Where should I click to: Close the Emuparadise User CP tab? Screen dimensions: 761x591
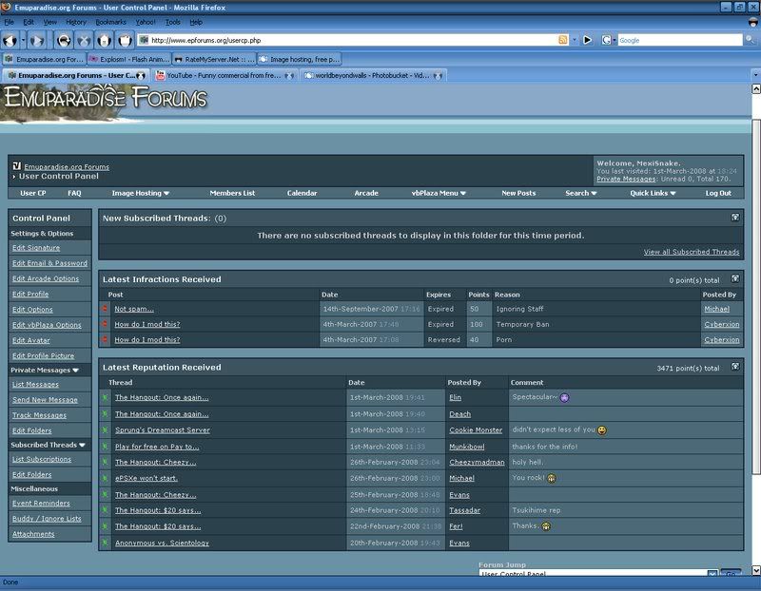pyautogui.click(x=141, y=76)
